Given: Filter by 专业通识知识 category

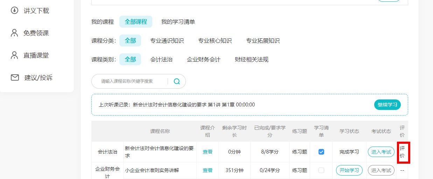Looking at the screenshot, I should [x=167, y=40].
